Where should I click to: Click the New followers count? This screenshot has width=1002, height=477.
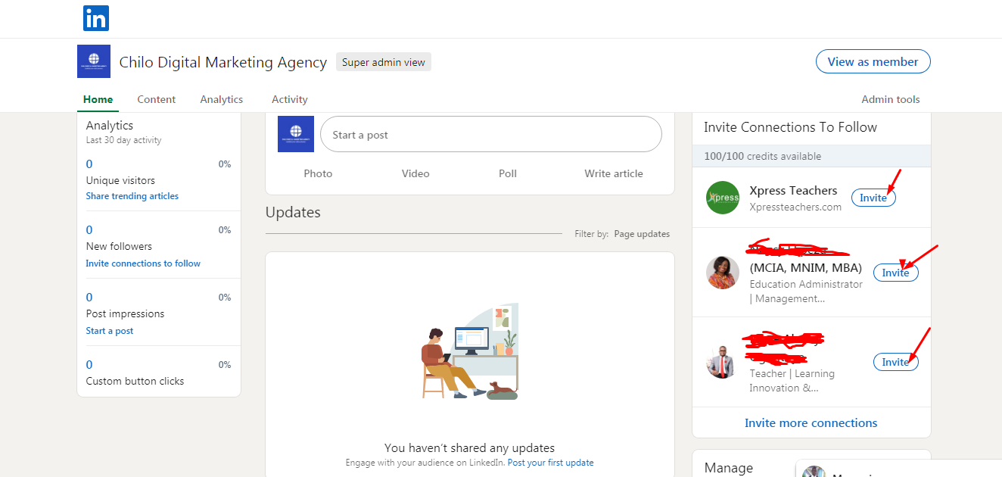point(89,230)
